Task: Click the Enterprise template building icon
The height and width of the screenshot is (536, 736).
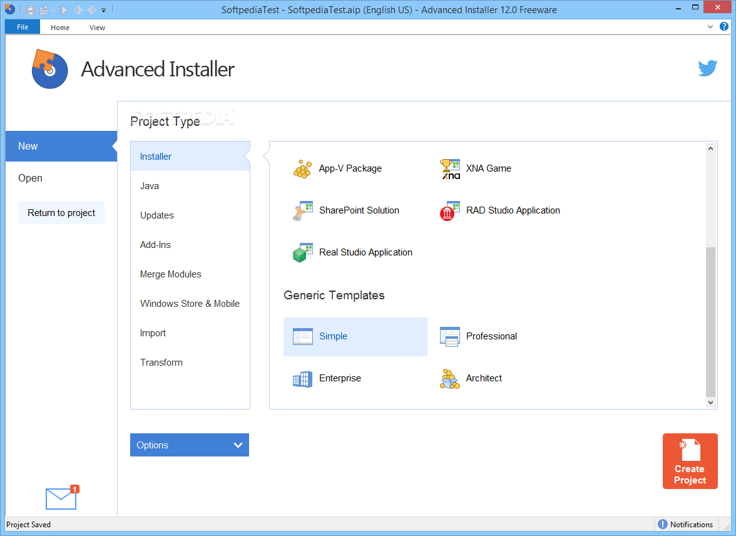Action: click(x=302, y=379)
